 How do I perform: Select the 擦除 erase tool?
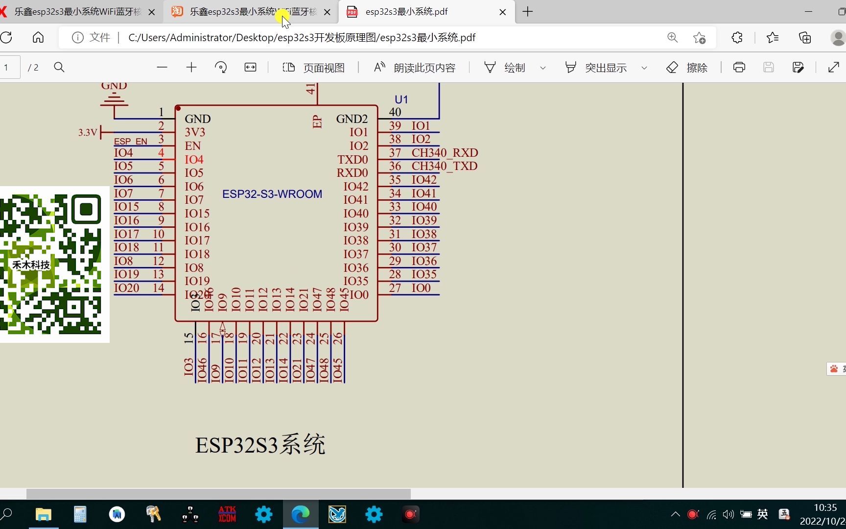(x=687, y=68)
